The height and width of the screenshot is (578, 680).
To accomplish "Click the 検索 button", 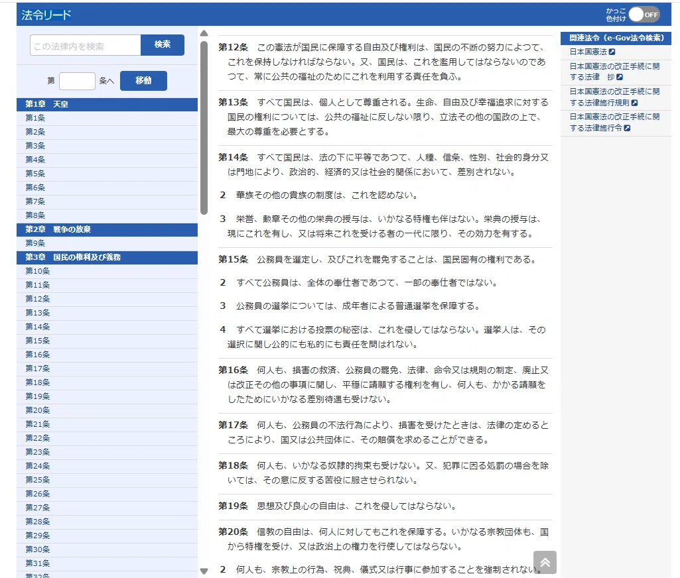I will pyautogui.click(x=163, y=45).
